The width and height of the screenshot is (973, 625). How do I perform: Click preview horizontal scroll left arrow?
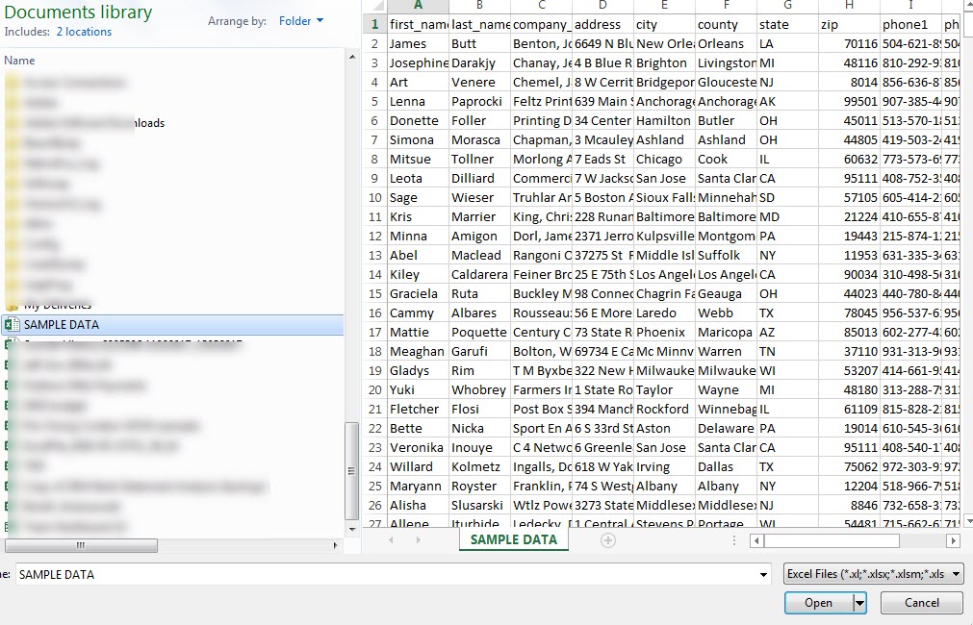(756, 540)
